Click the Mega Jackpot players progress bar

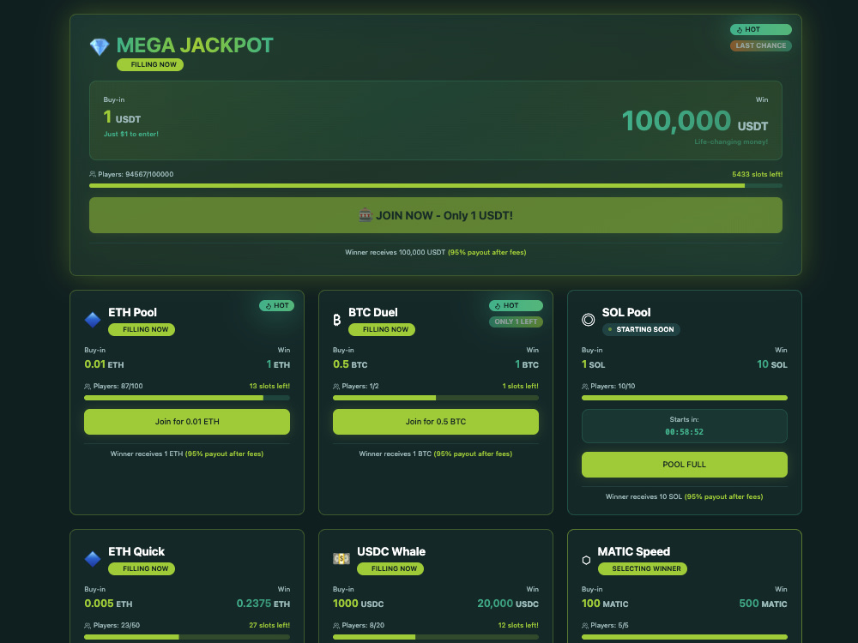[x=436, y=186]
